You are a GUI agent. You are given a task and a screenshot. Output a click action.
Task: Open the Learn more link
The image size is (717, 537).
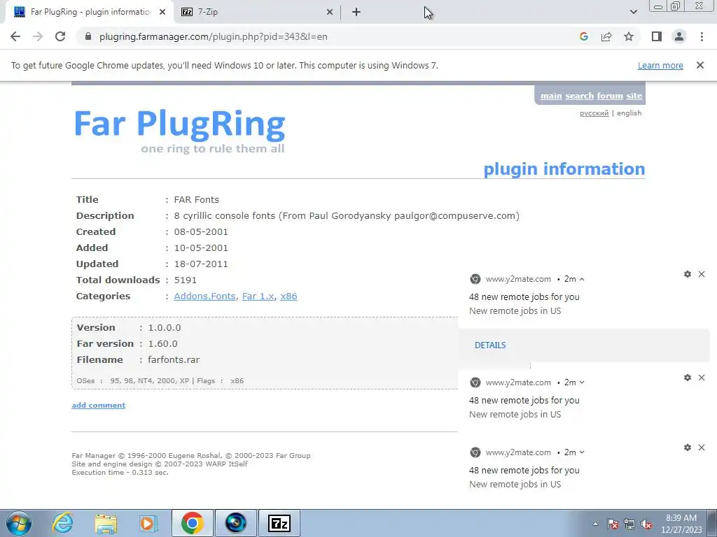click(x=660, y=65)
